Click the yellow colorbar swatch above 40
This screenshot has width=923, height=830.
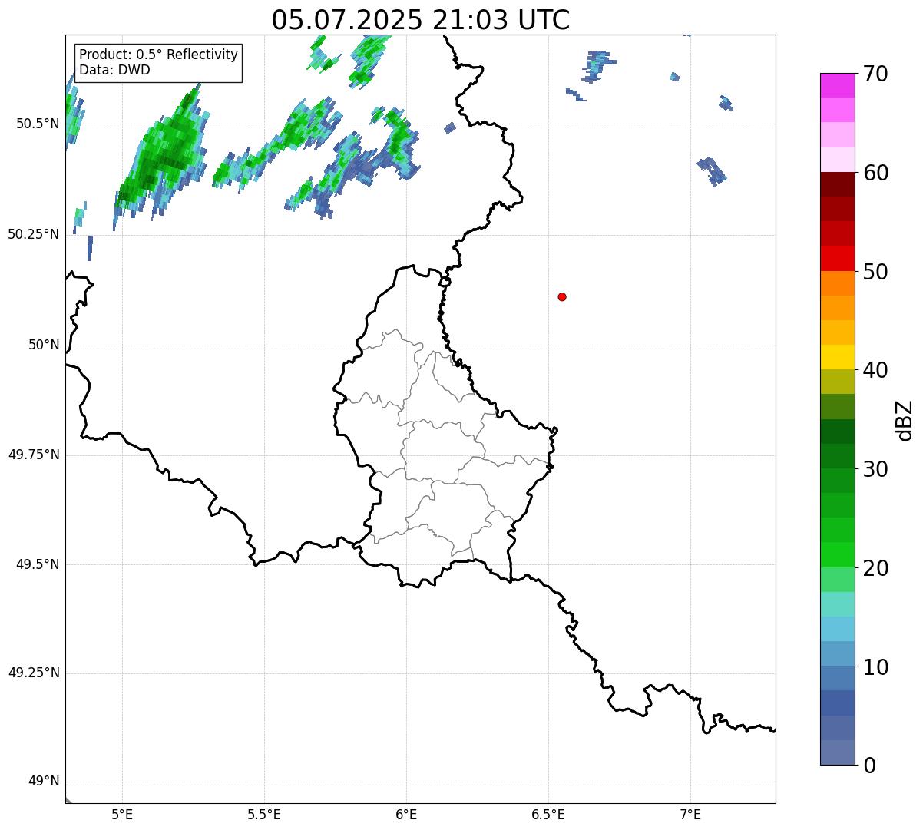[838, 357]
